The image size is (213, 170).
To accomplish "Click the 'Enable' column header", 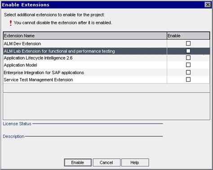I will (x=188, y=36).
